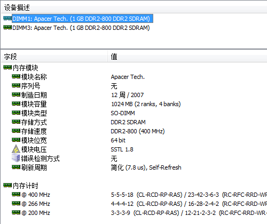Select the 错误检测方式 field
This screenshot has height=224, width=267.
[x=41, y=158]
